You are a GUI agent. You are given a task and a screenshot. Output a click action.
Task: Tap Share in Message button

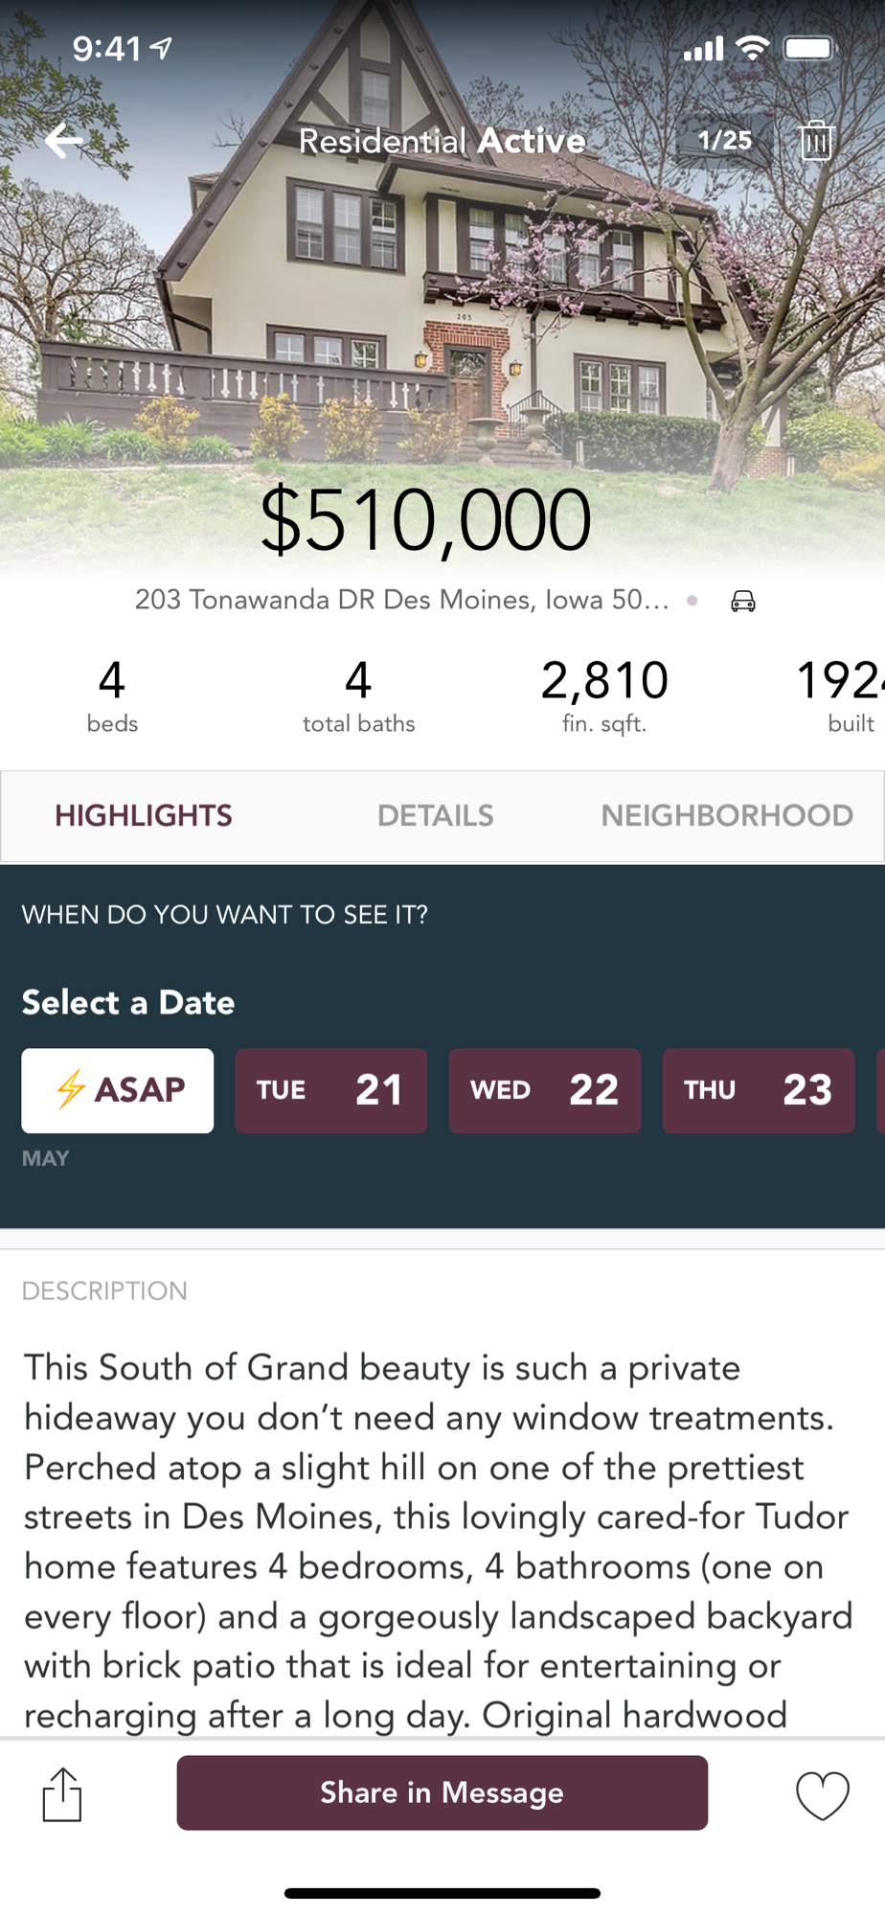point(442,1792)
